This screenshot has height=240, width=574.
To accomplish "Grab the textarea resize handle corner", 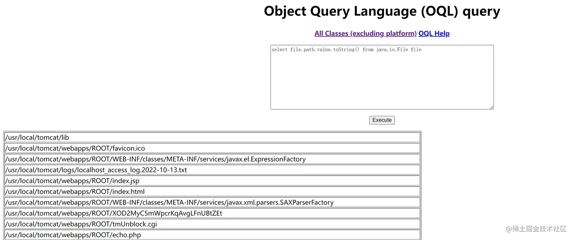I will [492, 107].
